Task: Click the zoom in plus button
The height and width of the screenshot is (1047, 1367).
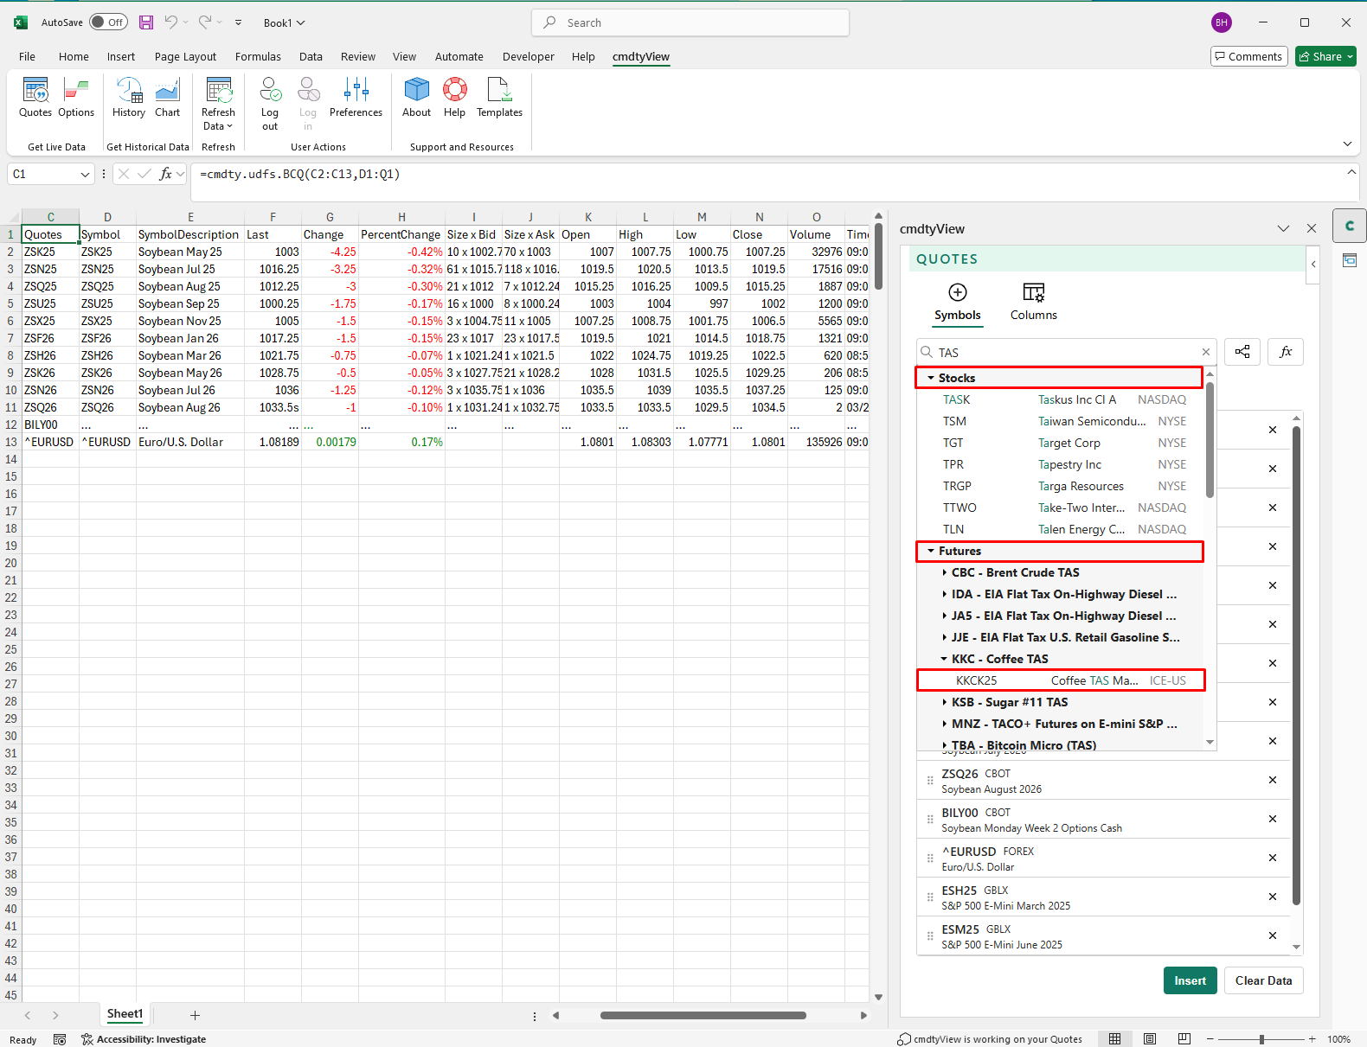Action: coord(1312,1039)
